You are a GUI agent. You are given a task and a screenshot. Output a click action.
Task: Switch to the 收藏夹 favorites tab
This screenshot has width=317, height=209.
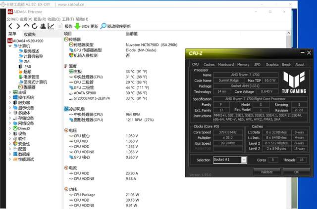pos(29,34)
